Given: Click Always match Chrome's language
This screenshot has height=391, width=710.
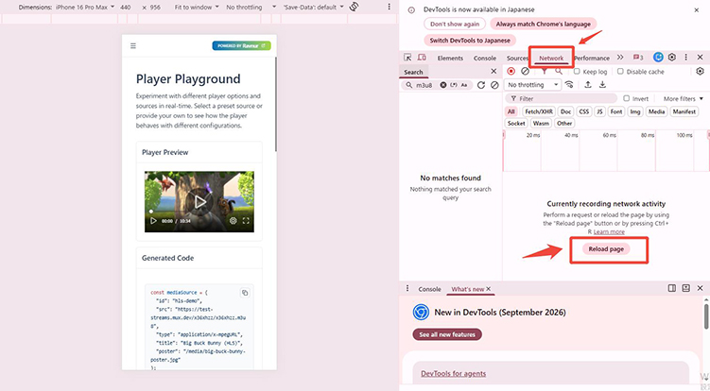Looking at the screenshot, I should (543, 24).
